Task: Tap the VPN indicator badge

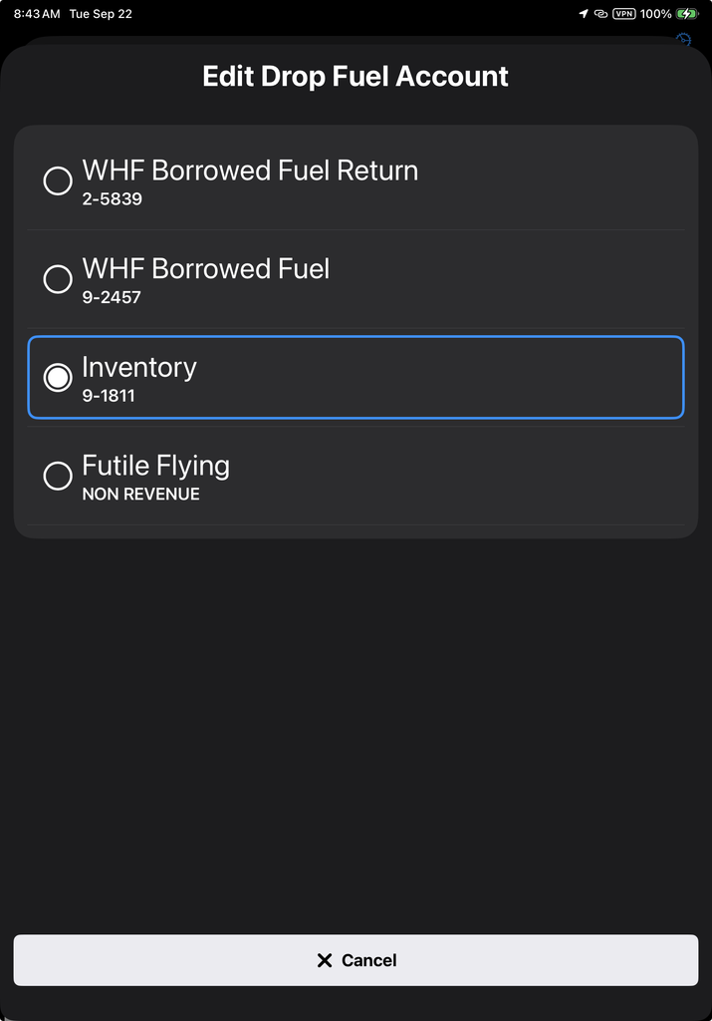Action: click(624, 14)
